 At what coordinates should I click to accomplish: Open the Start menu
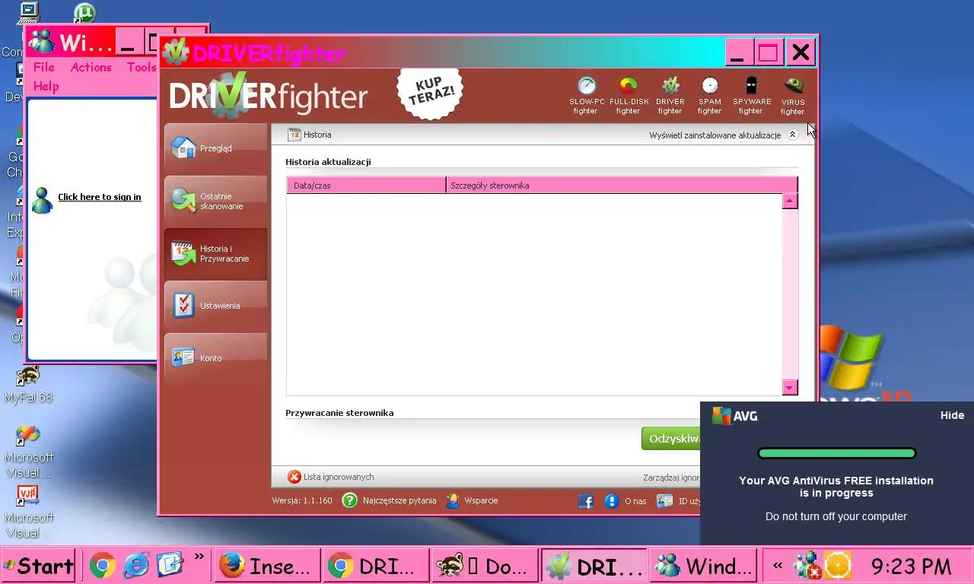tap(38, 566)
